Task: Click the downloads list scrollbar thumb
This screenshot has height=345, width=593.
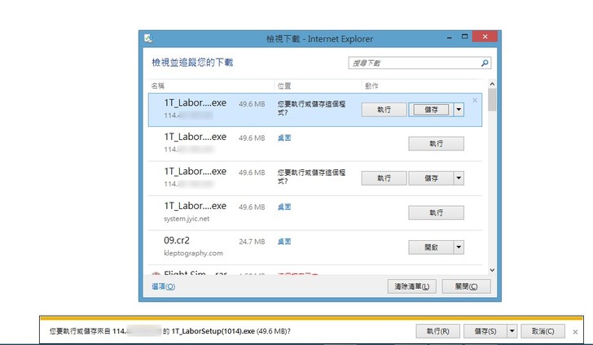Action: click(492, 100)
